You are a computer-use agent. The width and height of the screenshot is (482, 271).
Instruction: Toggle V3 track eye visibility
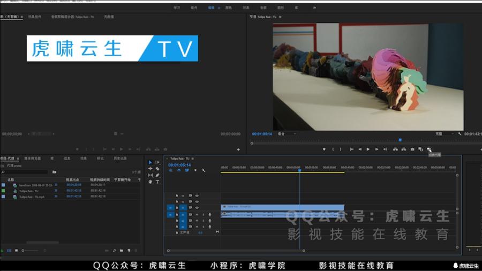coord(197,195)
